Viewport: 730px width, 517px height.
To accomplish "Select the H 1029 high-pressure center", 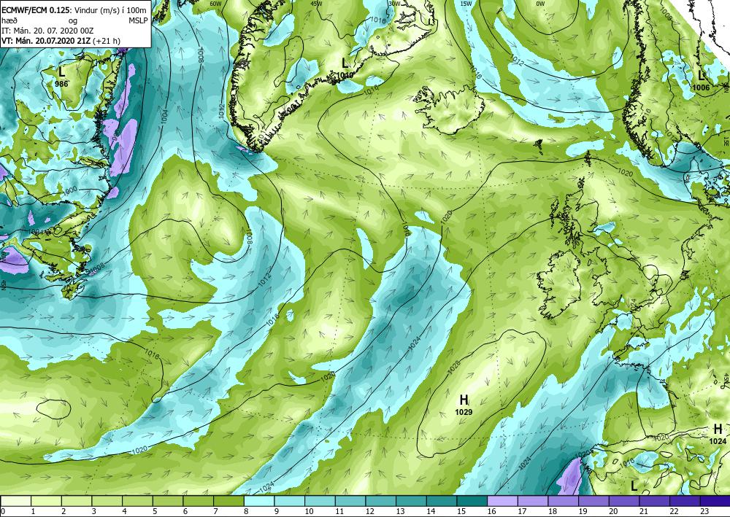I will point(464,405).
